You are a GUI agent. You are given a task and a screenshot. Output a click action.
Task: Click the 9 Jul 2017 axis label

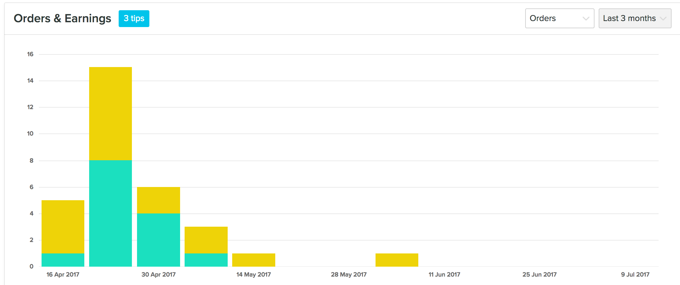pyautogui.click(x=635, y=274)
